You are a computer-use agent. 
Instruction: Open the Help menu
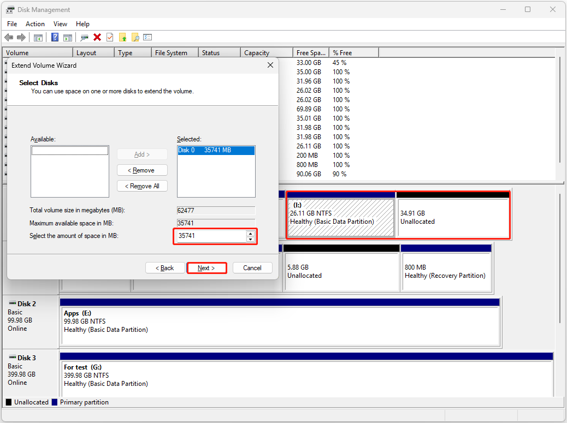coord(82,24)
